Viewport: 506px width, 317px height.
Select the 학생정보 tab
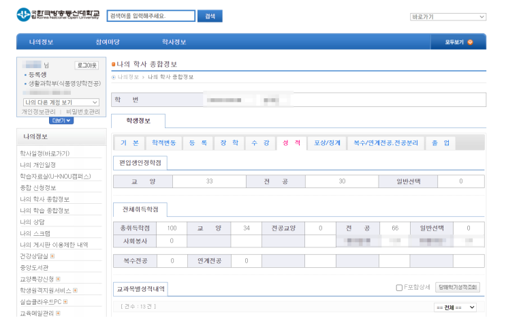click(138, 121)
